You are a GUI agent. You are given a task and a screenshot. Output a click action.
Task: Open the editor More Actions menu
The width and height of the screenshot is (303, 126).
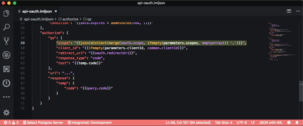coord(297,11)
